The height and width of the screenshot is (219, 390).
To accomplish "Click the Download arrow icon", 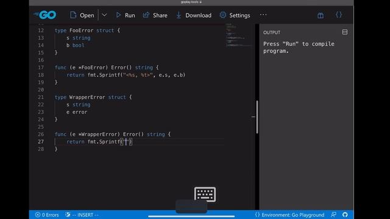I will pyautogui.click(x=179, y=15).
